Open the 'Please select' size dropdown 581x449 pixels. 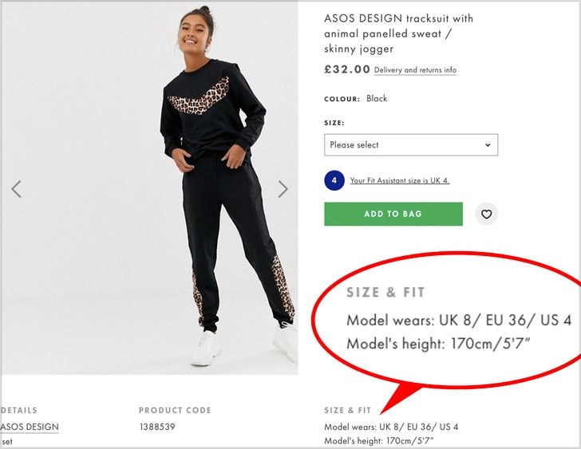point(410,145)
